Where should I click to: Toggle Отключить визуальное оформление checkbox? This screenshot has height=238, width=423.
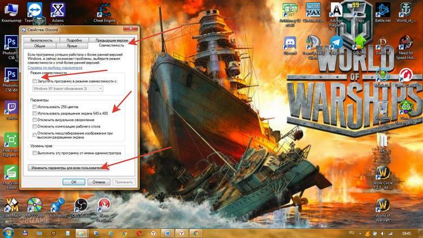point(34,120)
